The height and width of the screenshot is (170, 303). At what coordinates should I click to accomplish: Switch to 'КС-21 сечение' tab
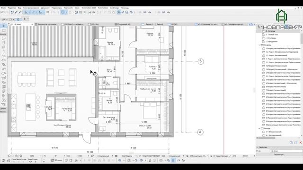[x=207, y=24]
